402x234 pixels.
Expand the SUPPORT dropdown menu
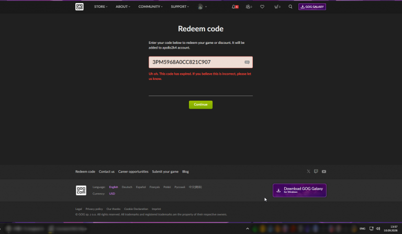pyautogui.click(x=180, y=7)
